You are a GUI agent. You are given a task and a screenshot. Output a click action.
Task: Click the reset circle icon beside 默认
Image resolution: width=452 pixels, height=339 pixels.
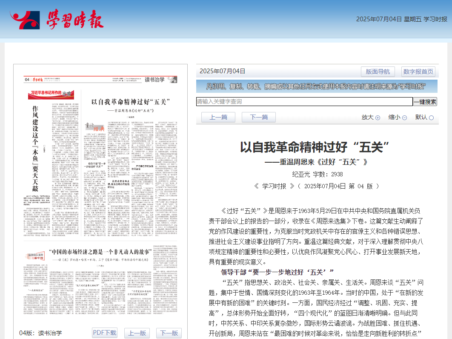coord(431,118)
